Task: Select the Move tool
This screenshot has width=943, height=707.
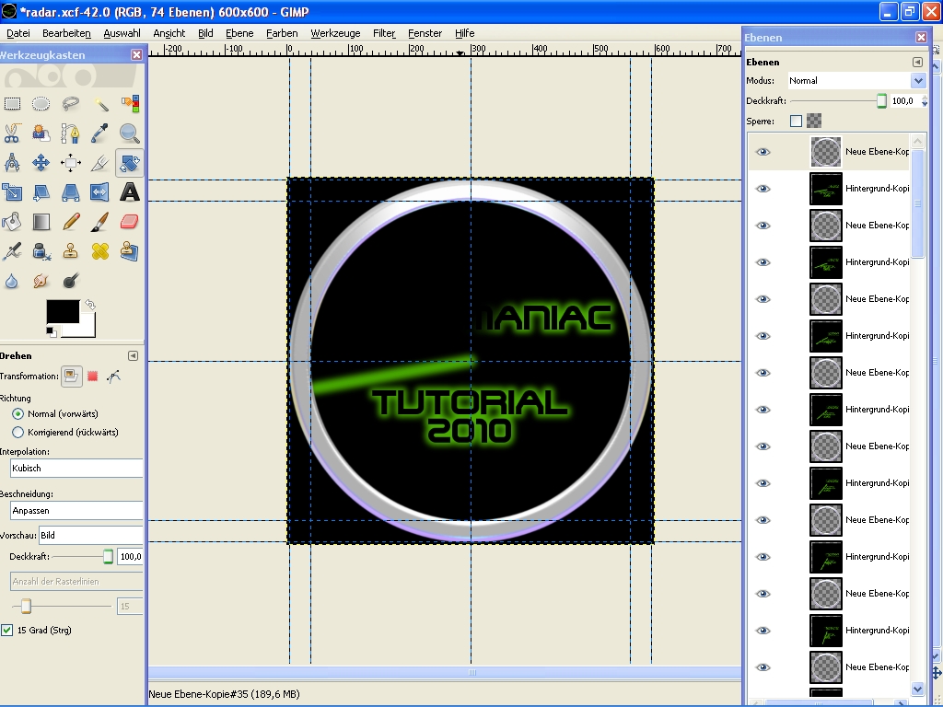Action: pyautogui.click(x=41, y=163)
